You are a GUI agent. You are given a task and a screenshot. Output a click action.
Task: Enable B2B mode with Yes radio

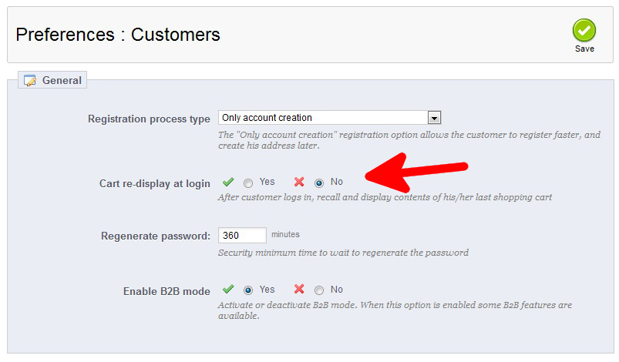pyautogui.click(x=248, y=291)
